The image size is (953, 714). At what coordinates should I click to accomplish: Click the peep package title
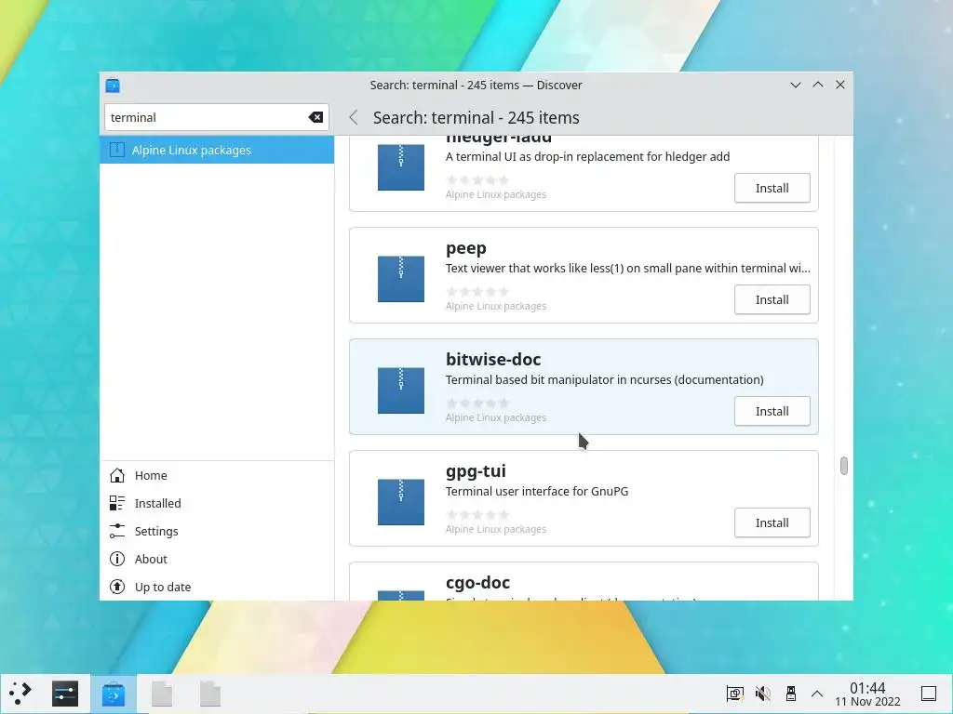click(x=466, y=247)
